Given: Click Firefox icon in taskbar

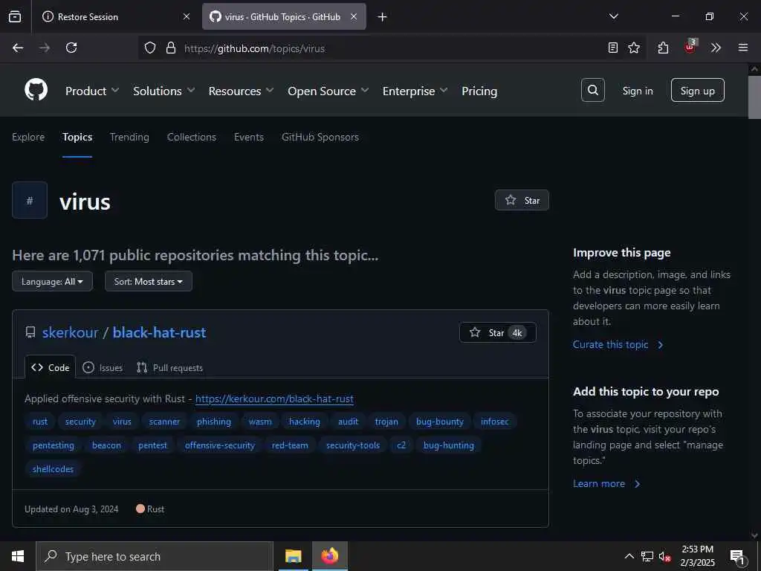Looking at the screenshot, I should click(329, 556).
